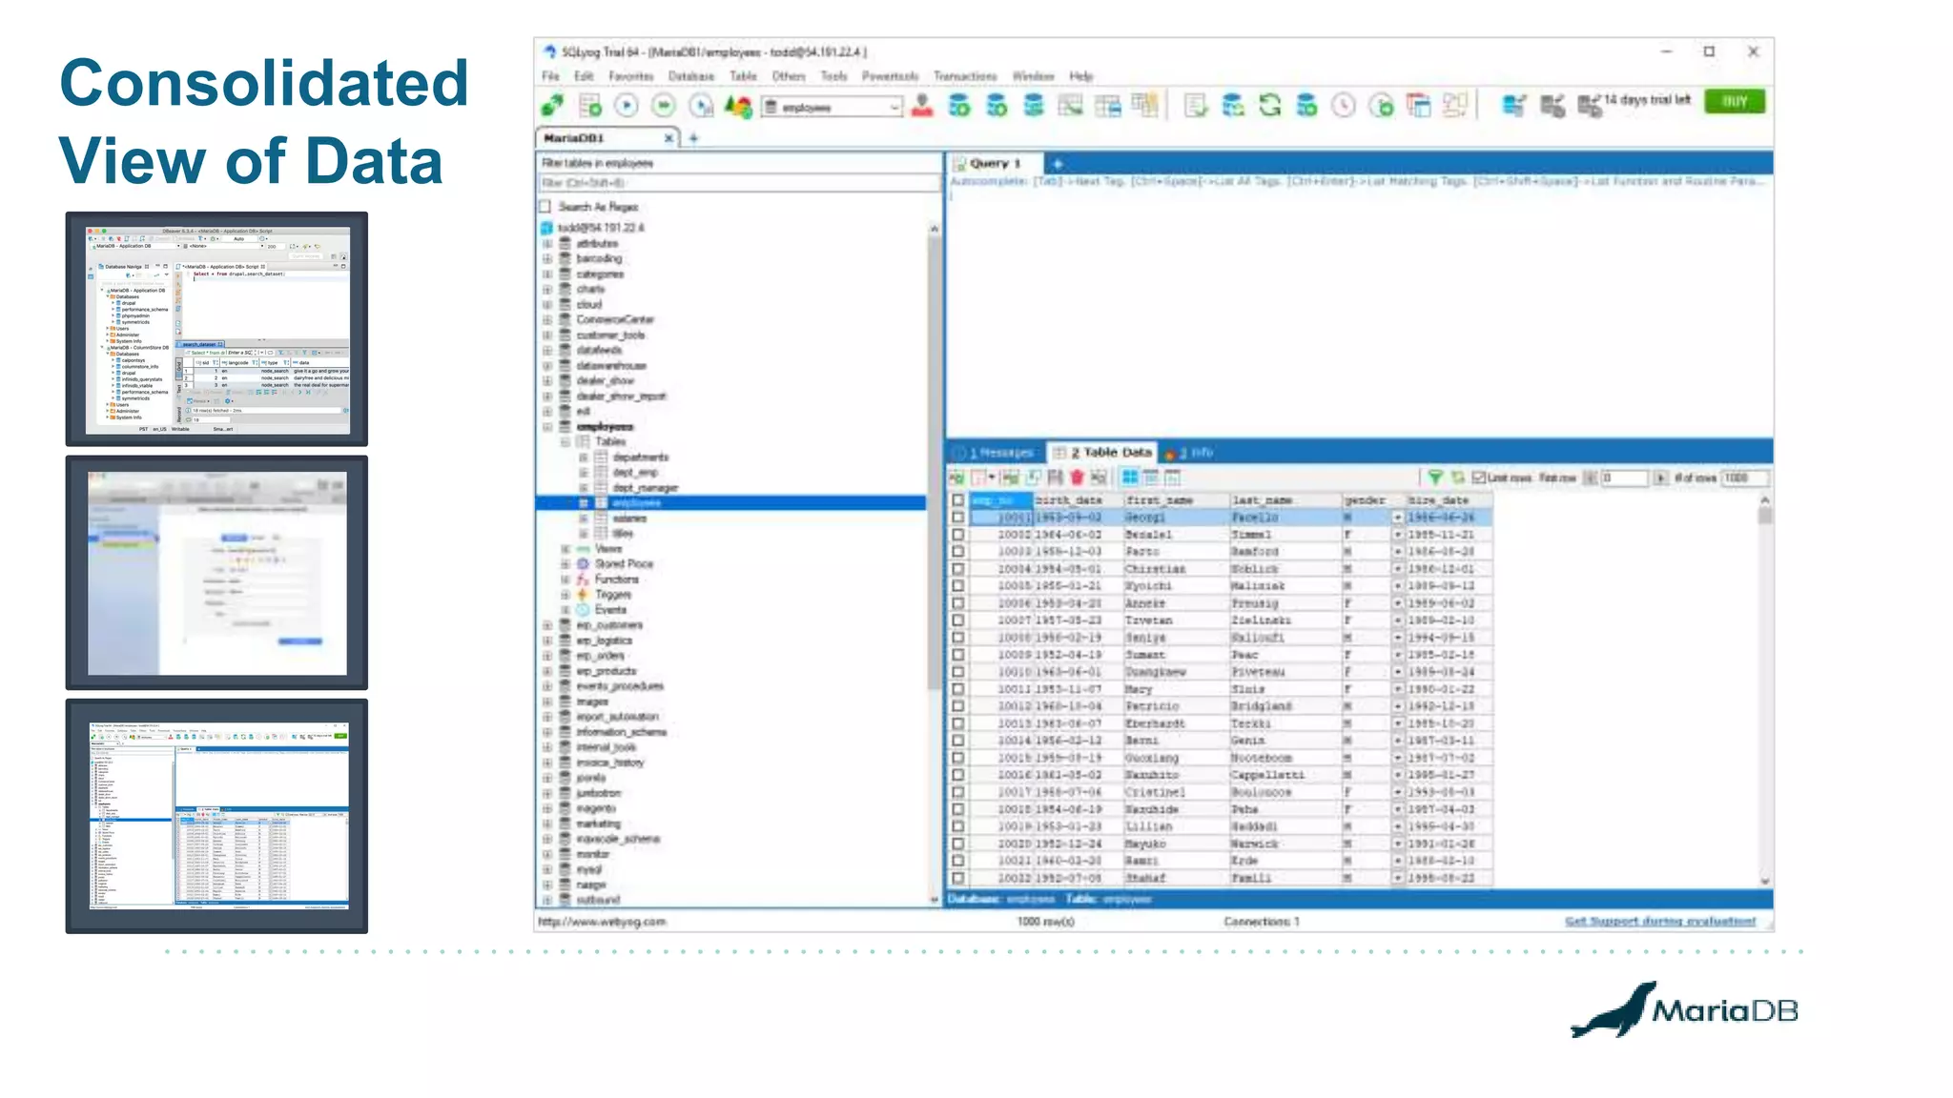Click the green filter funnel icon

pyautogui.click(x=1435, y=477)
